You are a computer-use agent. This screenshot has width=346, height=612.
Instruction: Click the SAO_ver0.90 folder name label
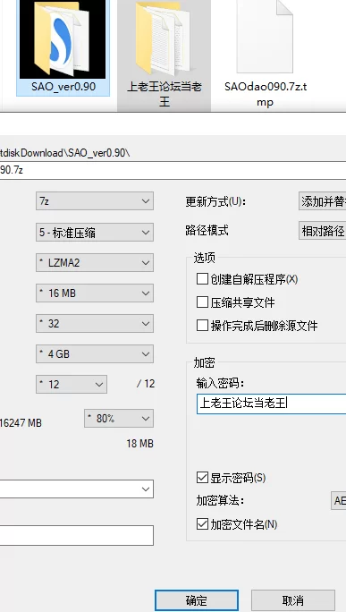click(63, 87)
